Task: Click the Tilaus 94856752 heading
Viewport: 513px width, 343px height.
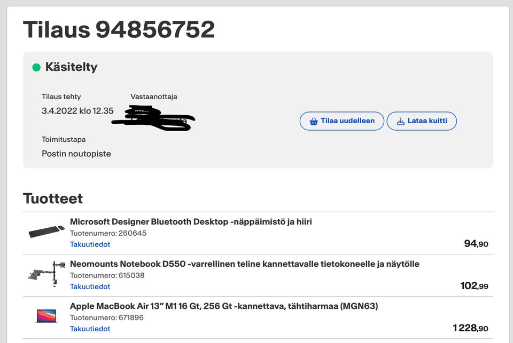Action: tap(119, 29)
